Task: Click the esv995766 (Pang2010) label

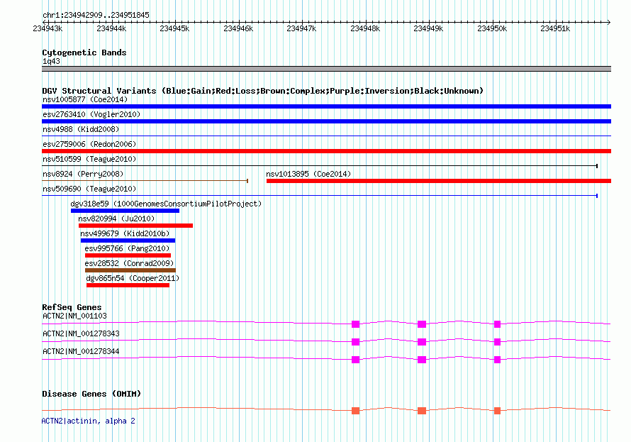Action: [127, 248]
